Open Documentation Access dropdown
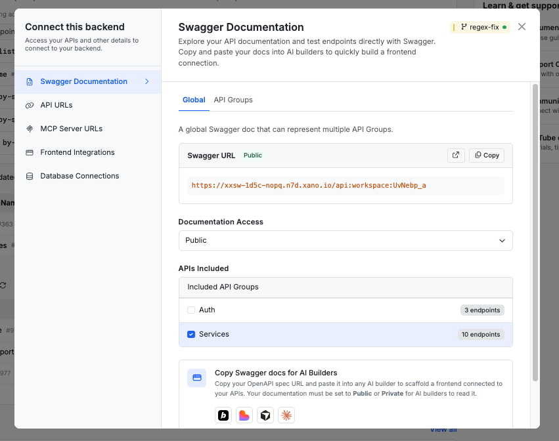This screenshot has height=441, width=559. pyautogui.click(x=346, y=240)
